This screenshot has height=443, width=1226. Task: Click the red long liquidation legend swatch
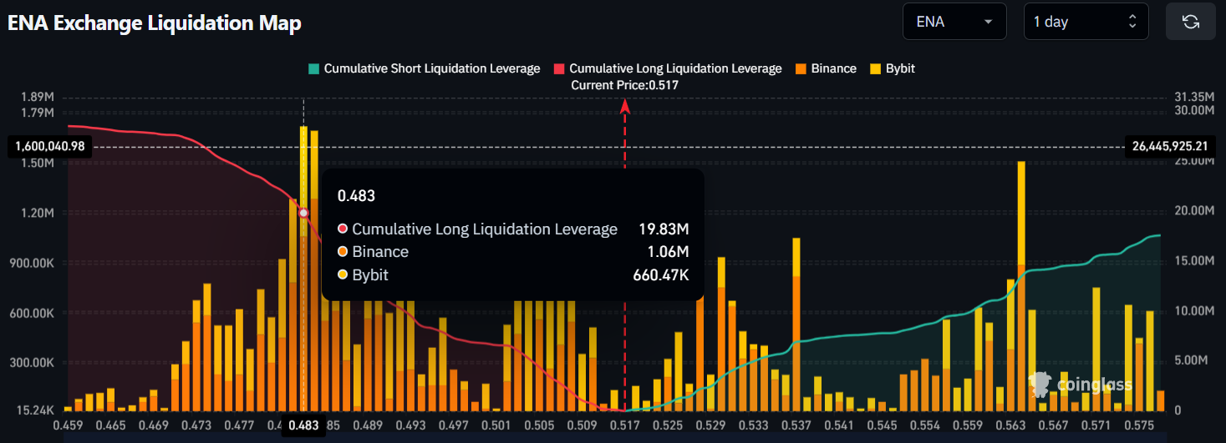click(559, 68)
